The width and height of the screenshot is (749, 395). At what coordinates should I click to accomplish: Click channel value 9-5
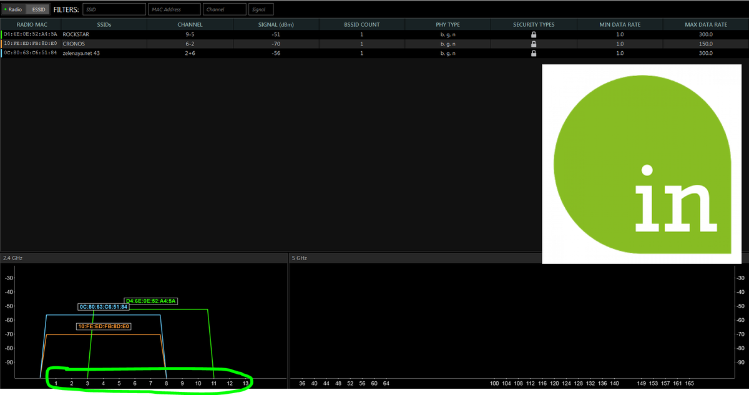pos(190,34)
